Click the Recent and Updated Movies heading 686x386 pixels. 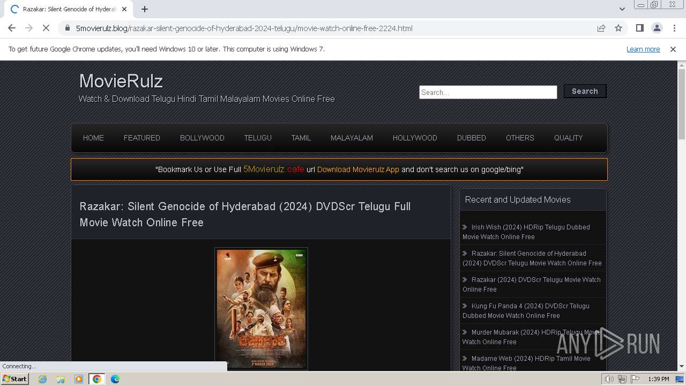518,199
